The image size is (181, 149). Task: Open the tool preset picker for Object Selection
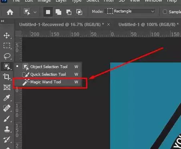click(27, 12)
